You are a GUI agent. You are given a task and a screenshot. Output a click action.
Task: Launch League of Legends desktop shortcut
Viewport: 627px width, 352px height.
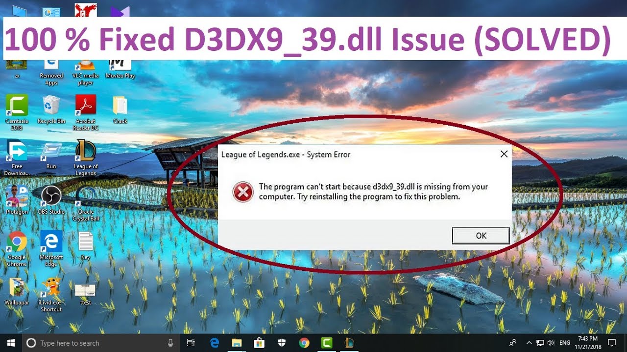coord(86,158)
